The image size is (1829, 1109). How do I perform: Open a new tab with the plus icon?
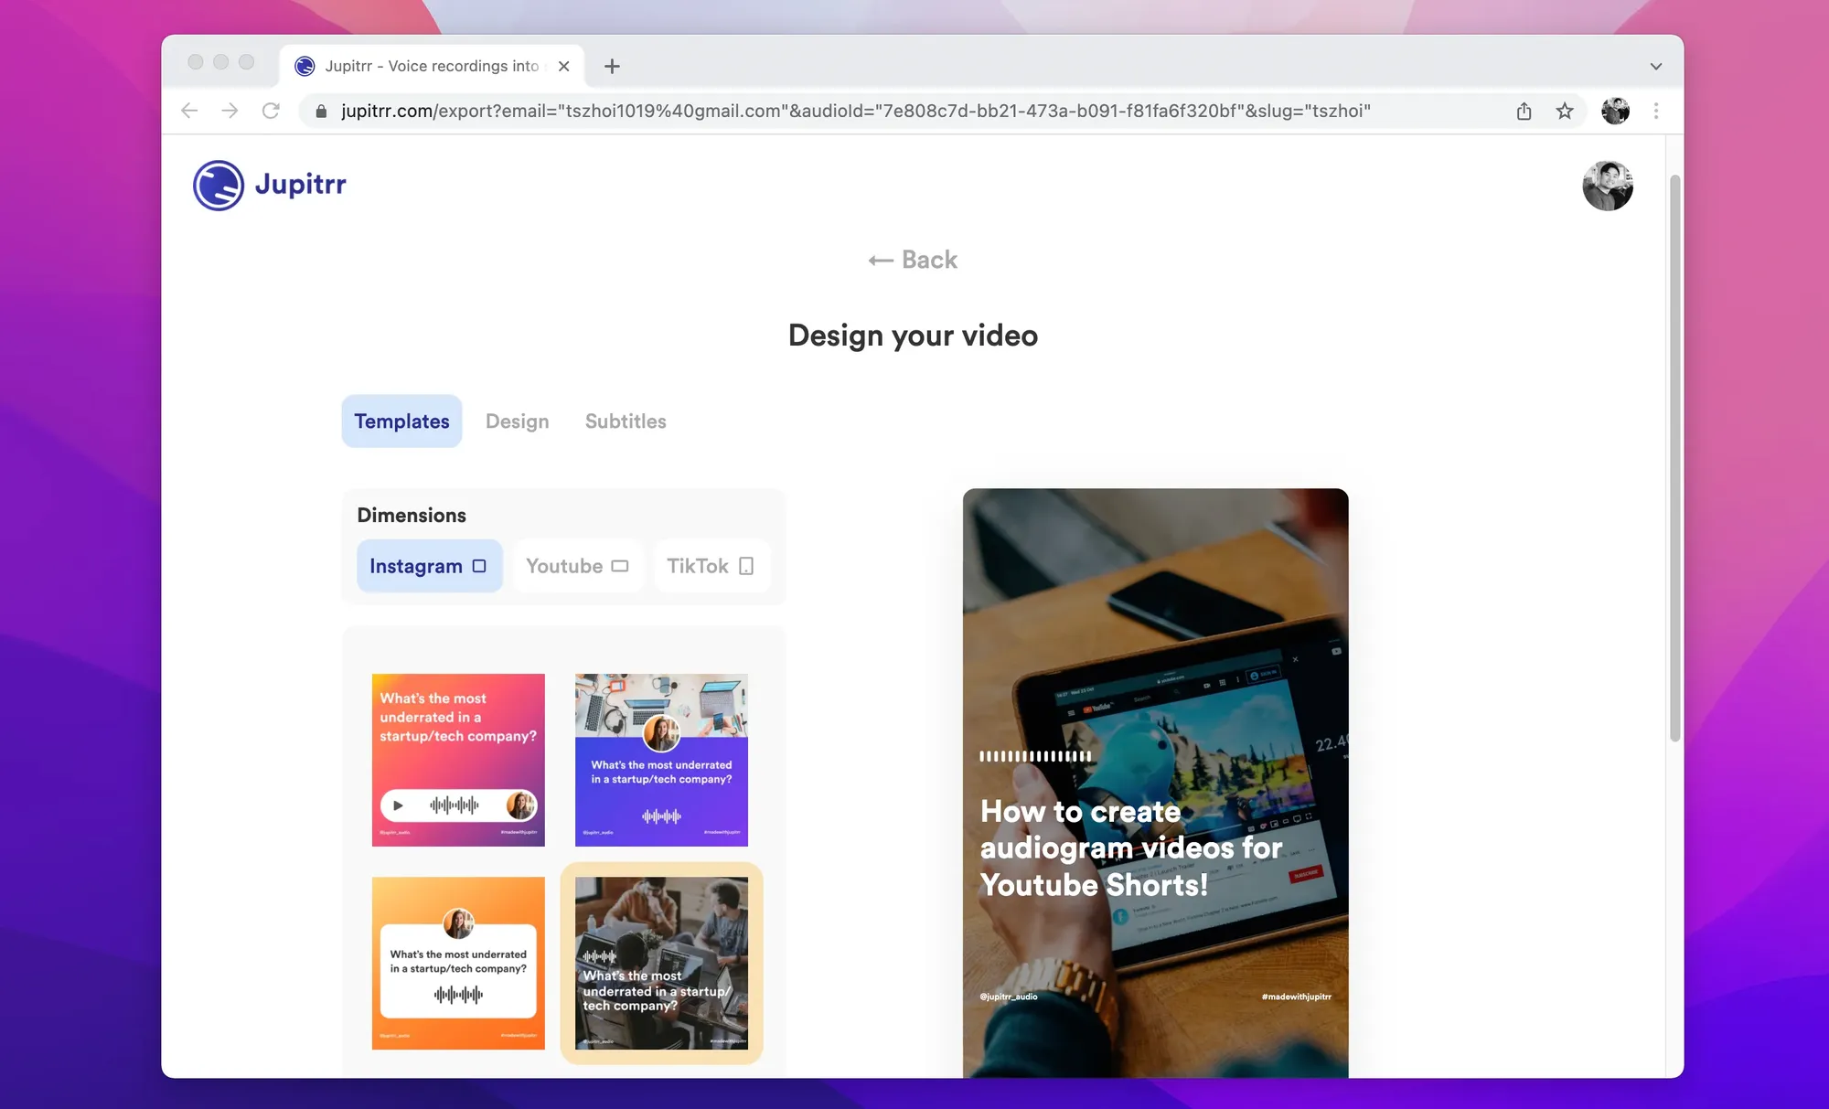point(612,66)
